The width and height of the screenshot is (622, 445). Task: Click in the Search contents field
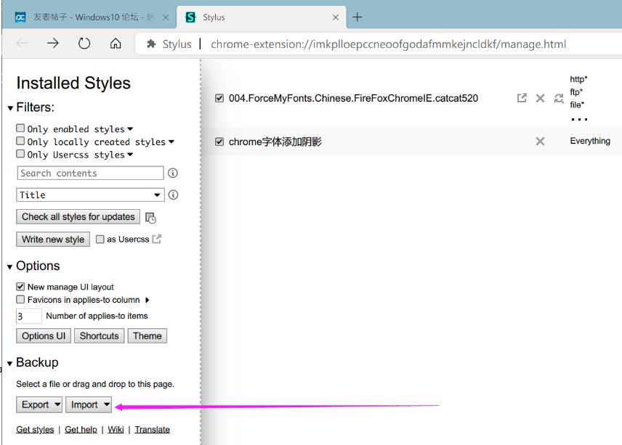90,173
